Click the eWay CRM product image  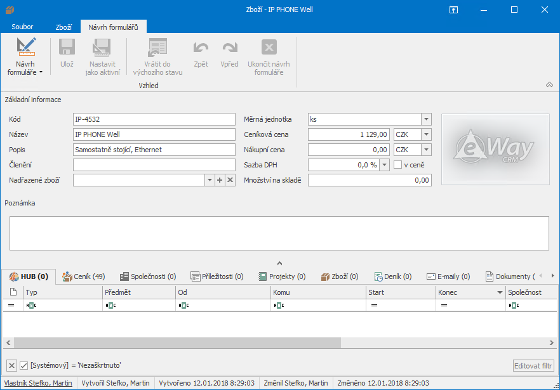click(x=495, y=149)
